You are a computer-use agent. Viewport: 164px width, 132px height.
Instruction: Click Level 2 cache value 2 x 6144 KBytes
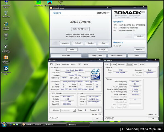coord(93,102)
